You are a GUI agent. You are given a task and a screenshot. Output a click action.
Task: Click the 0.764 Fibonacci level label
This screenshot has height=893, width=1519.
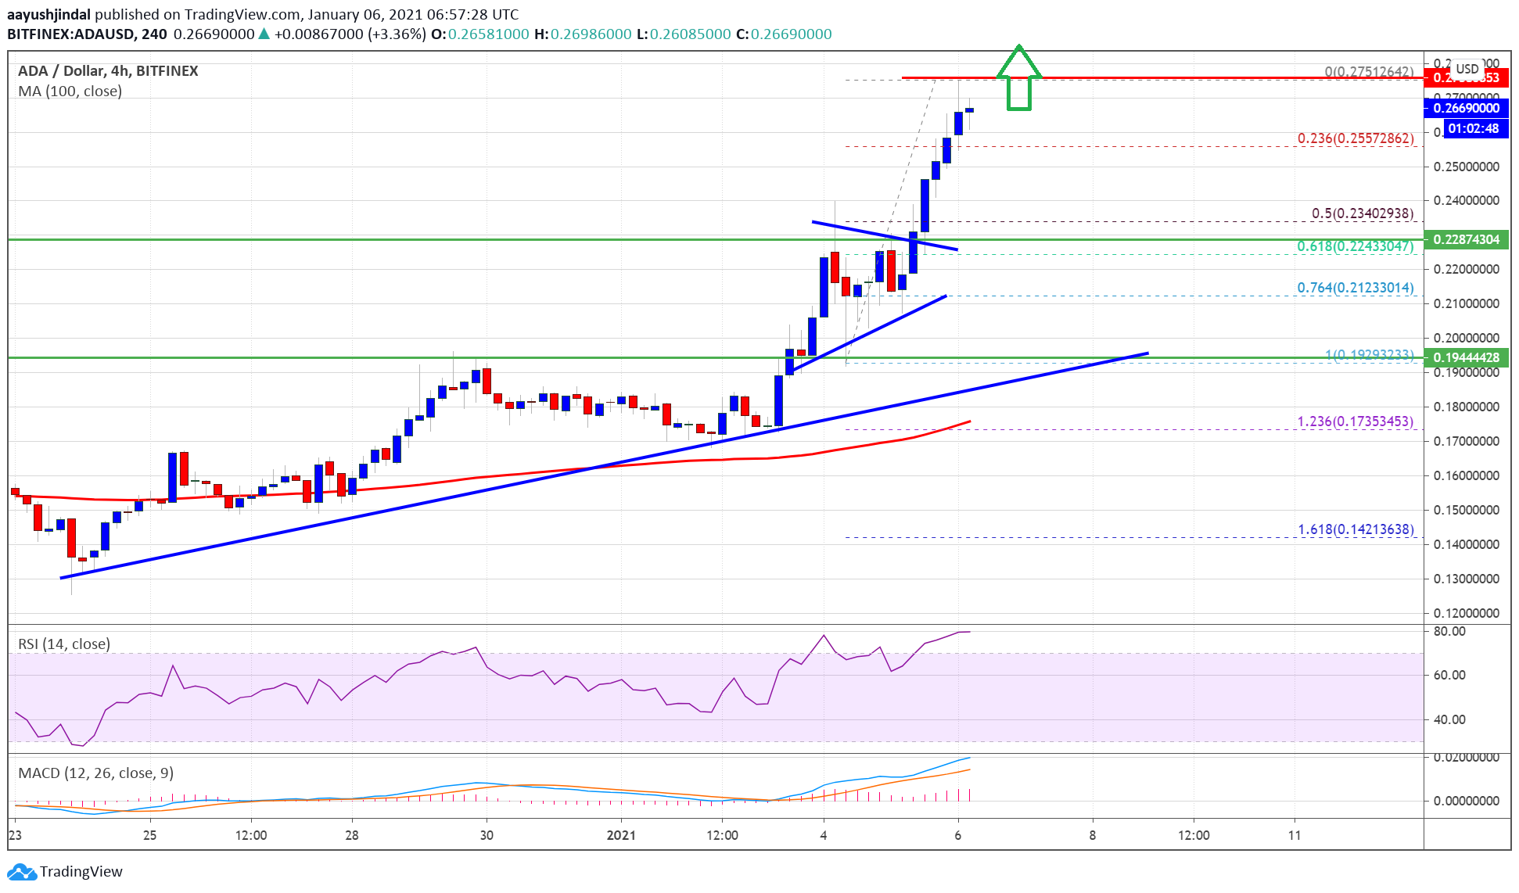tap(1355, 288)
